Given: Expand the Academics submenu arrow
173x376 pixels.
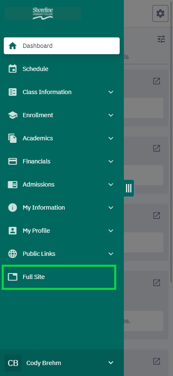Looking at the screenshot, I should [111, 138].
